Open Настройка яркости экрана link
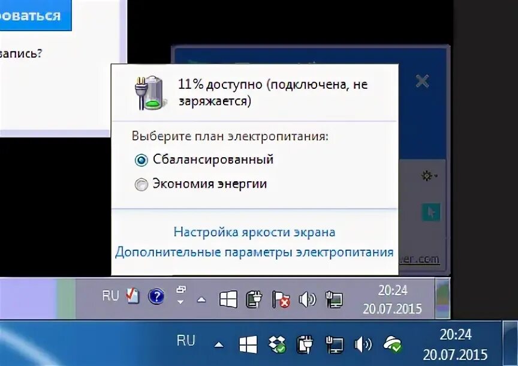 [x=254, y=232]
